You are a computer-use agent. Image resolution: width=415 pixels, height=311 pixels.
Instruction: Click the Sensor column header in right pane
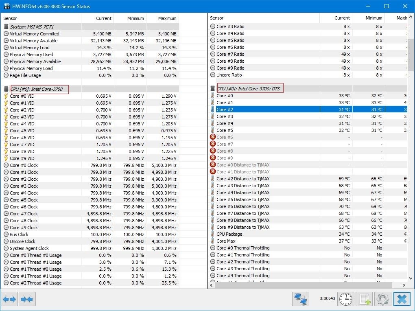(x=264, y=18)
